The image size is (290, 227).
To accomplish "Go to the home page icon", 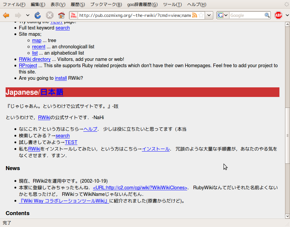I will [x=62, y=15].
